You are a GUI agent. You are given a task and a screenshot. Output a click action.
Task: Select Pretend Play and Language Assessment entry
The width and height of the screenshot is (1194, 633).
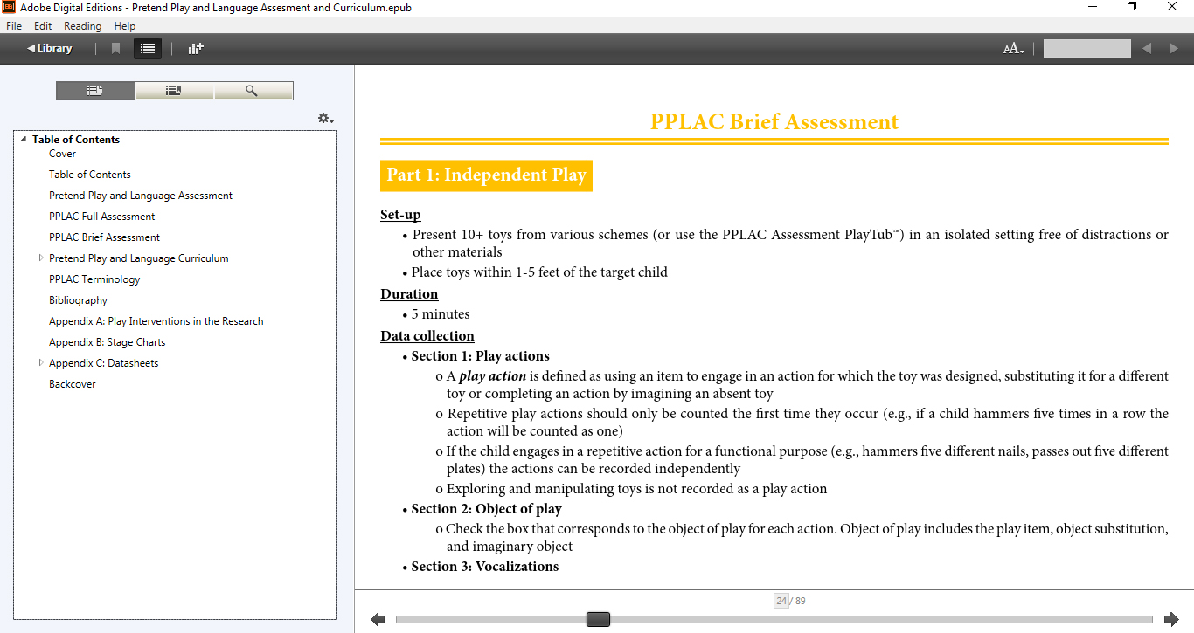[141, 196]
